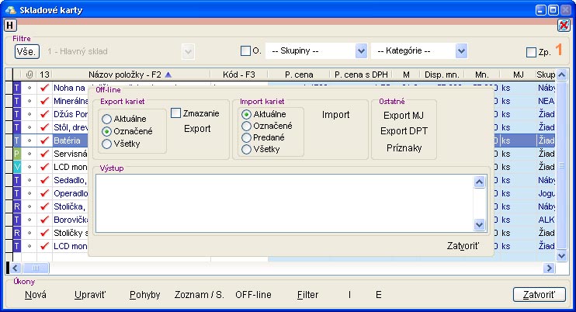Click the V type icon in LCD mon row
The image size is (576, 312).
click(17, 167)
